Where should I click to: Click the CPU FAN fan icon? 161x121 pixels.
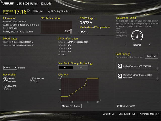5,80
